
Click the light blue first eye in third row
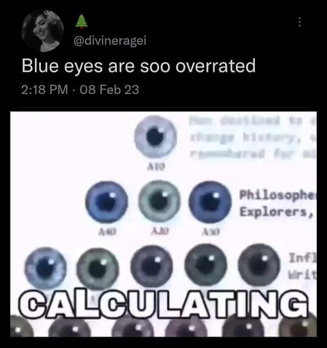click(45, 269)
